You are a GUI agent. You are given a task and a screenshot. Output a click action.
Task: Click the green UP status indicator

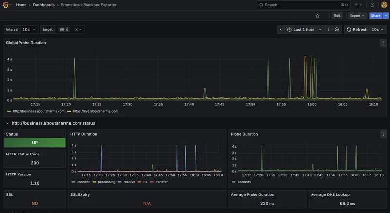click(35, 143)
